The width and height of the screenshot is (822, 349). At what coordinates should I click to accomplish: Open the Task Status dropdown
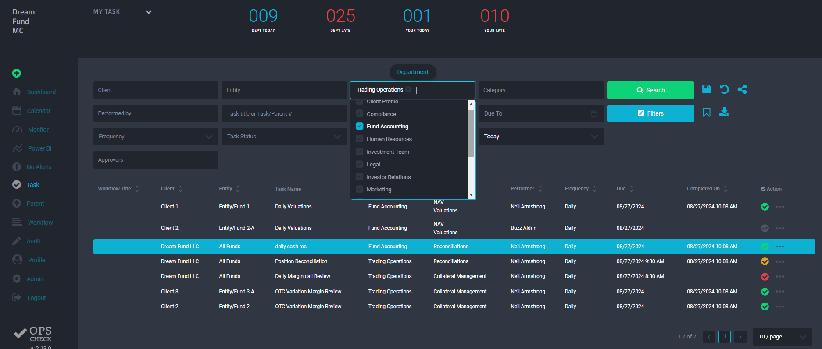tap(284, 137)
